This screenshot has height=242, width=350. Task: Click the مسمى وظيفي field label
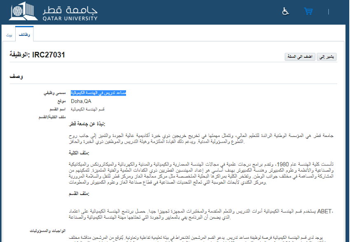(55, 94)
